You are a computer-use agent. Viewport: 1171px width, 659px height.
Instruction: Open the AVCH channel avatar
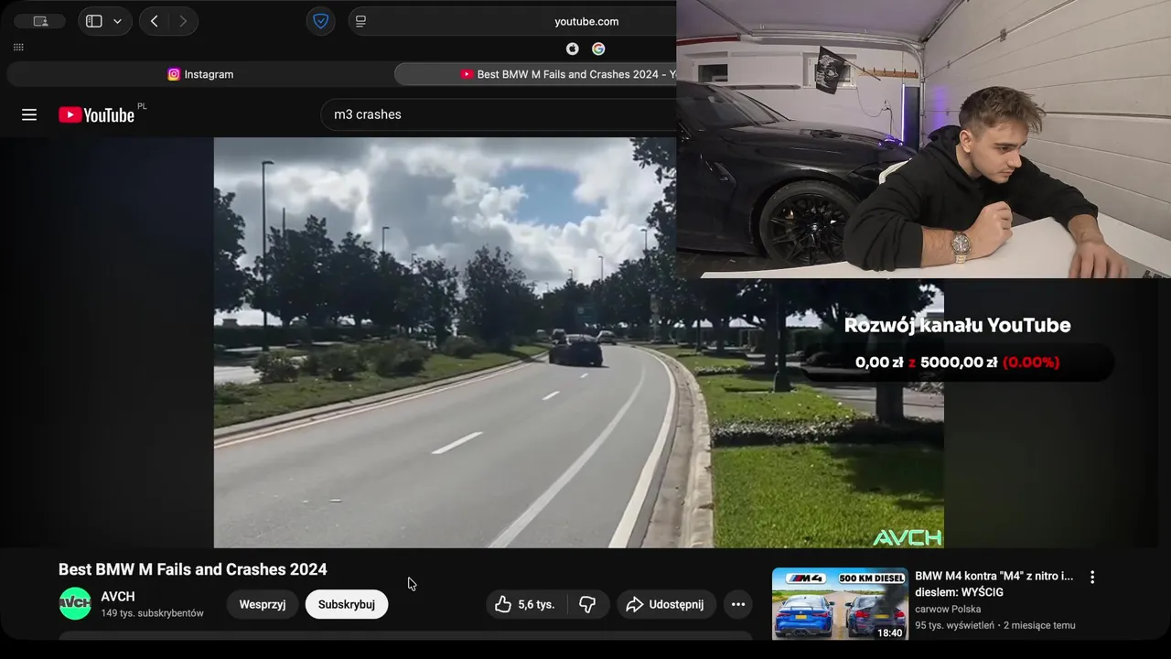75,604
